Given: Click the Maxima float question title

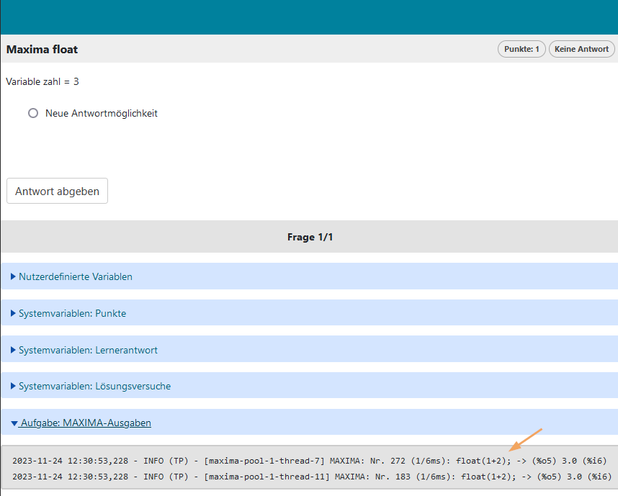Looking at the screenshot, I should (42, 50).
